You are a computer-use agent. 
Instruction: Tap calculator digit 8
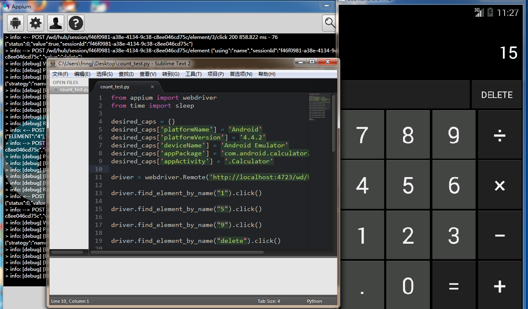408,135
